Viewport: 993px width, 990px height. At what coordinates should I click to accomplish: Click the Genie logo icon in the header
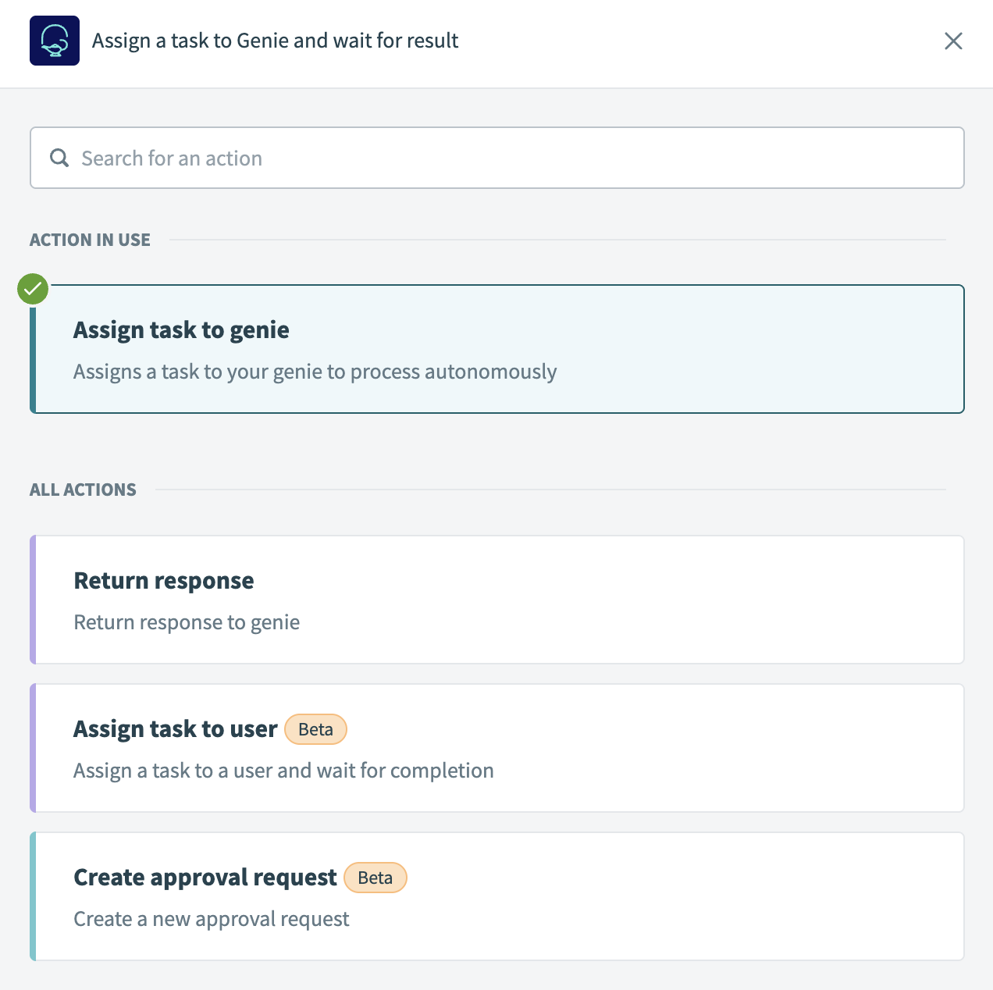[54, 41]
